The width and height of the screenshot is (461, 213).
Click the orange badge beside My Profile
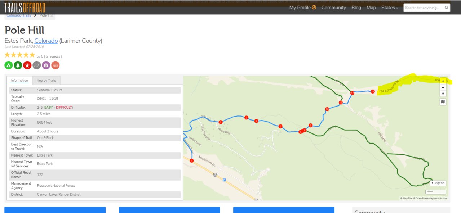[x=314, y=7]
